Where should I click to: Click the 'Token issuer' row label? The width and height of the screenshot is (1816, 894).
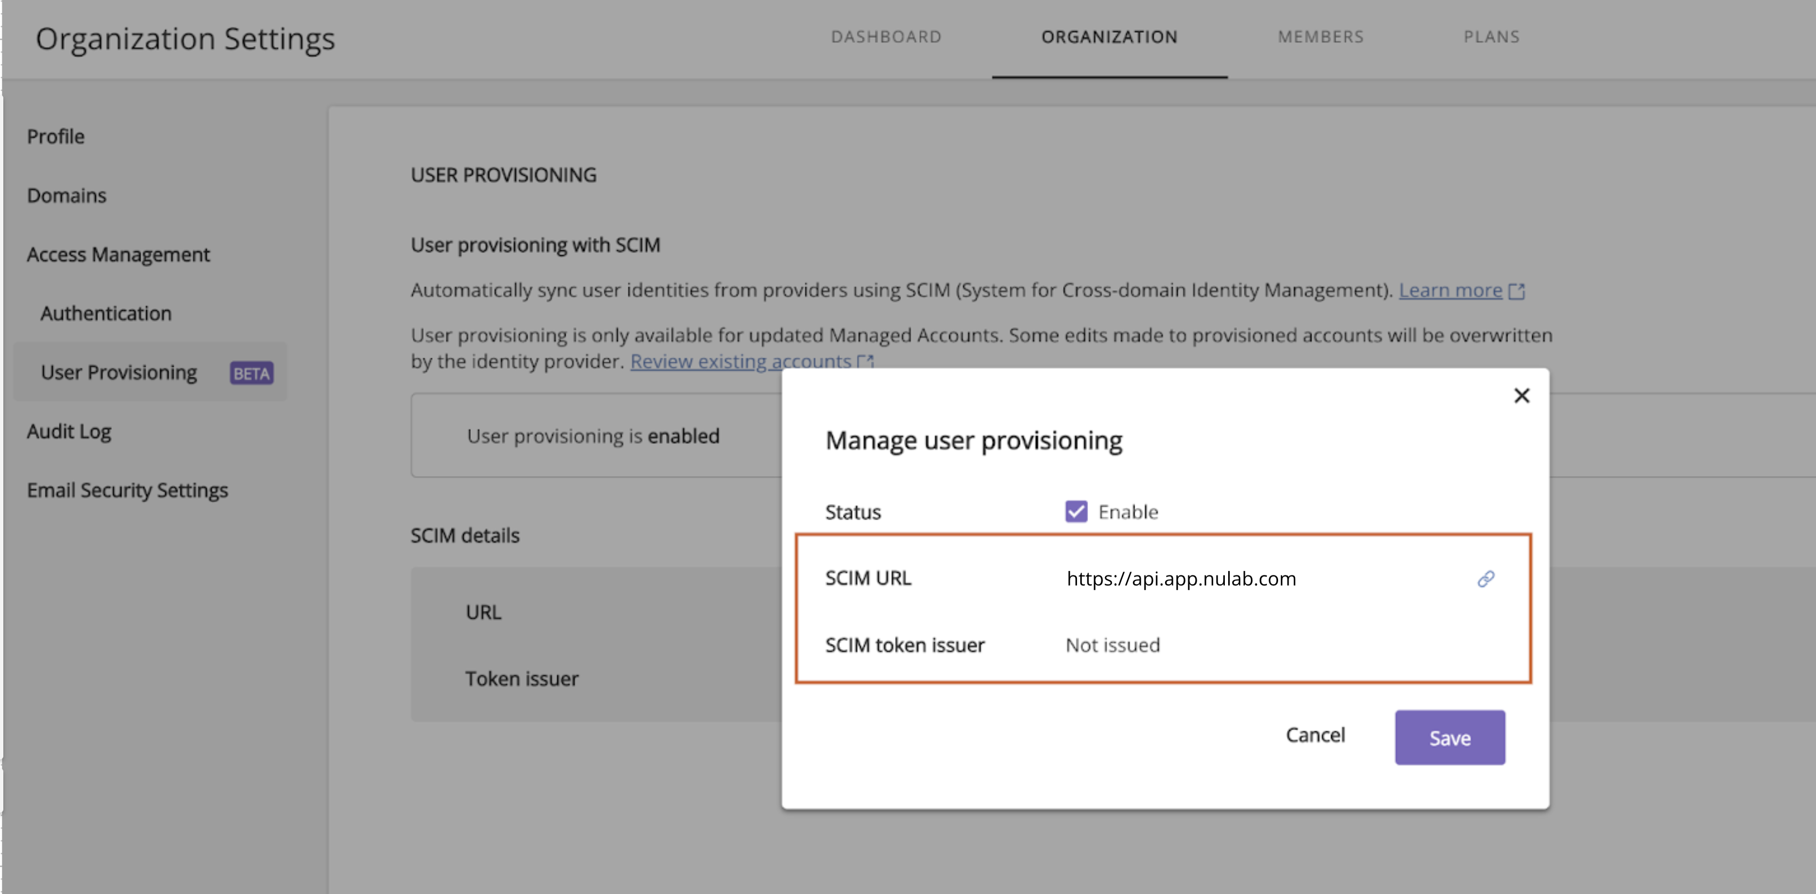coord(522,679)
